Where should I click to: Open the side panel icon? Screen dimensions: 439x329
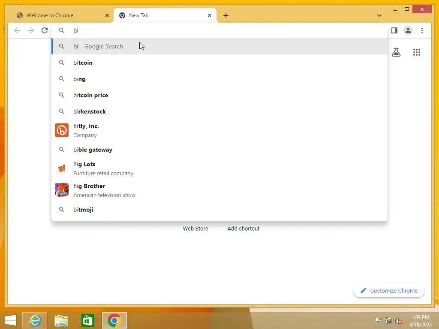pyautogui.click(x=394, y=30)
